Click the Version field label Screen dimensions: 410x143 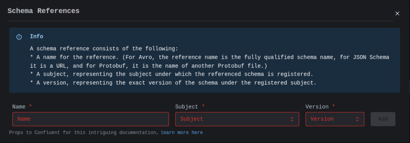tap(317, 107)
